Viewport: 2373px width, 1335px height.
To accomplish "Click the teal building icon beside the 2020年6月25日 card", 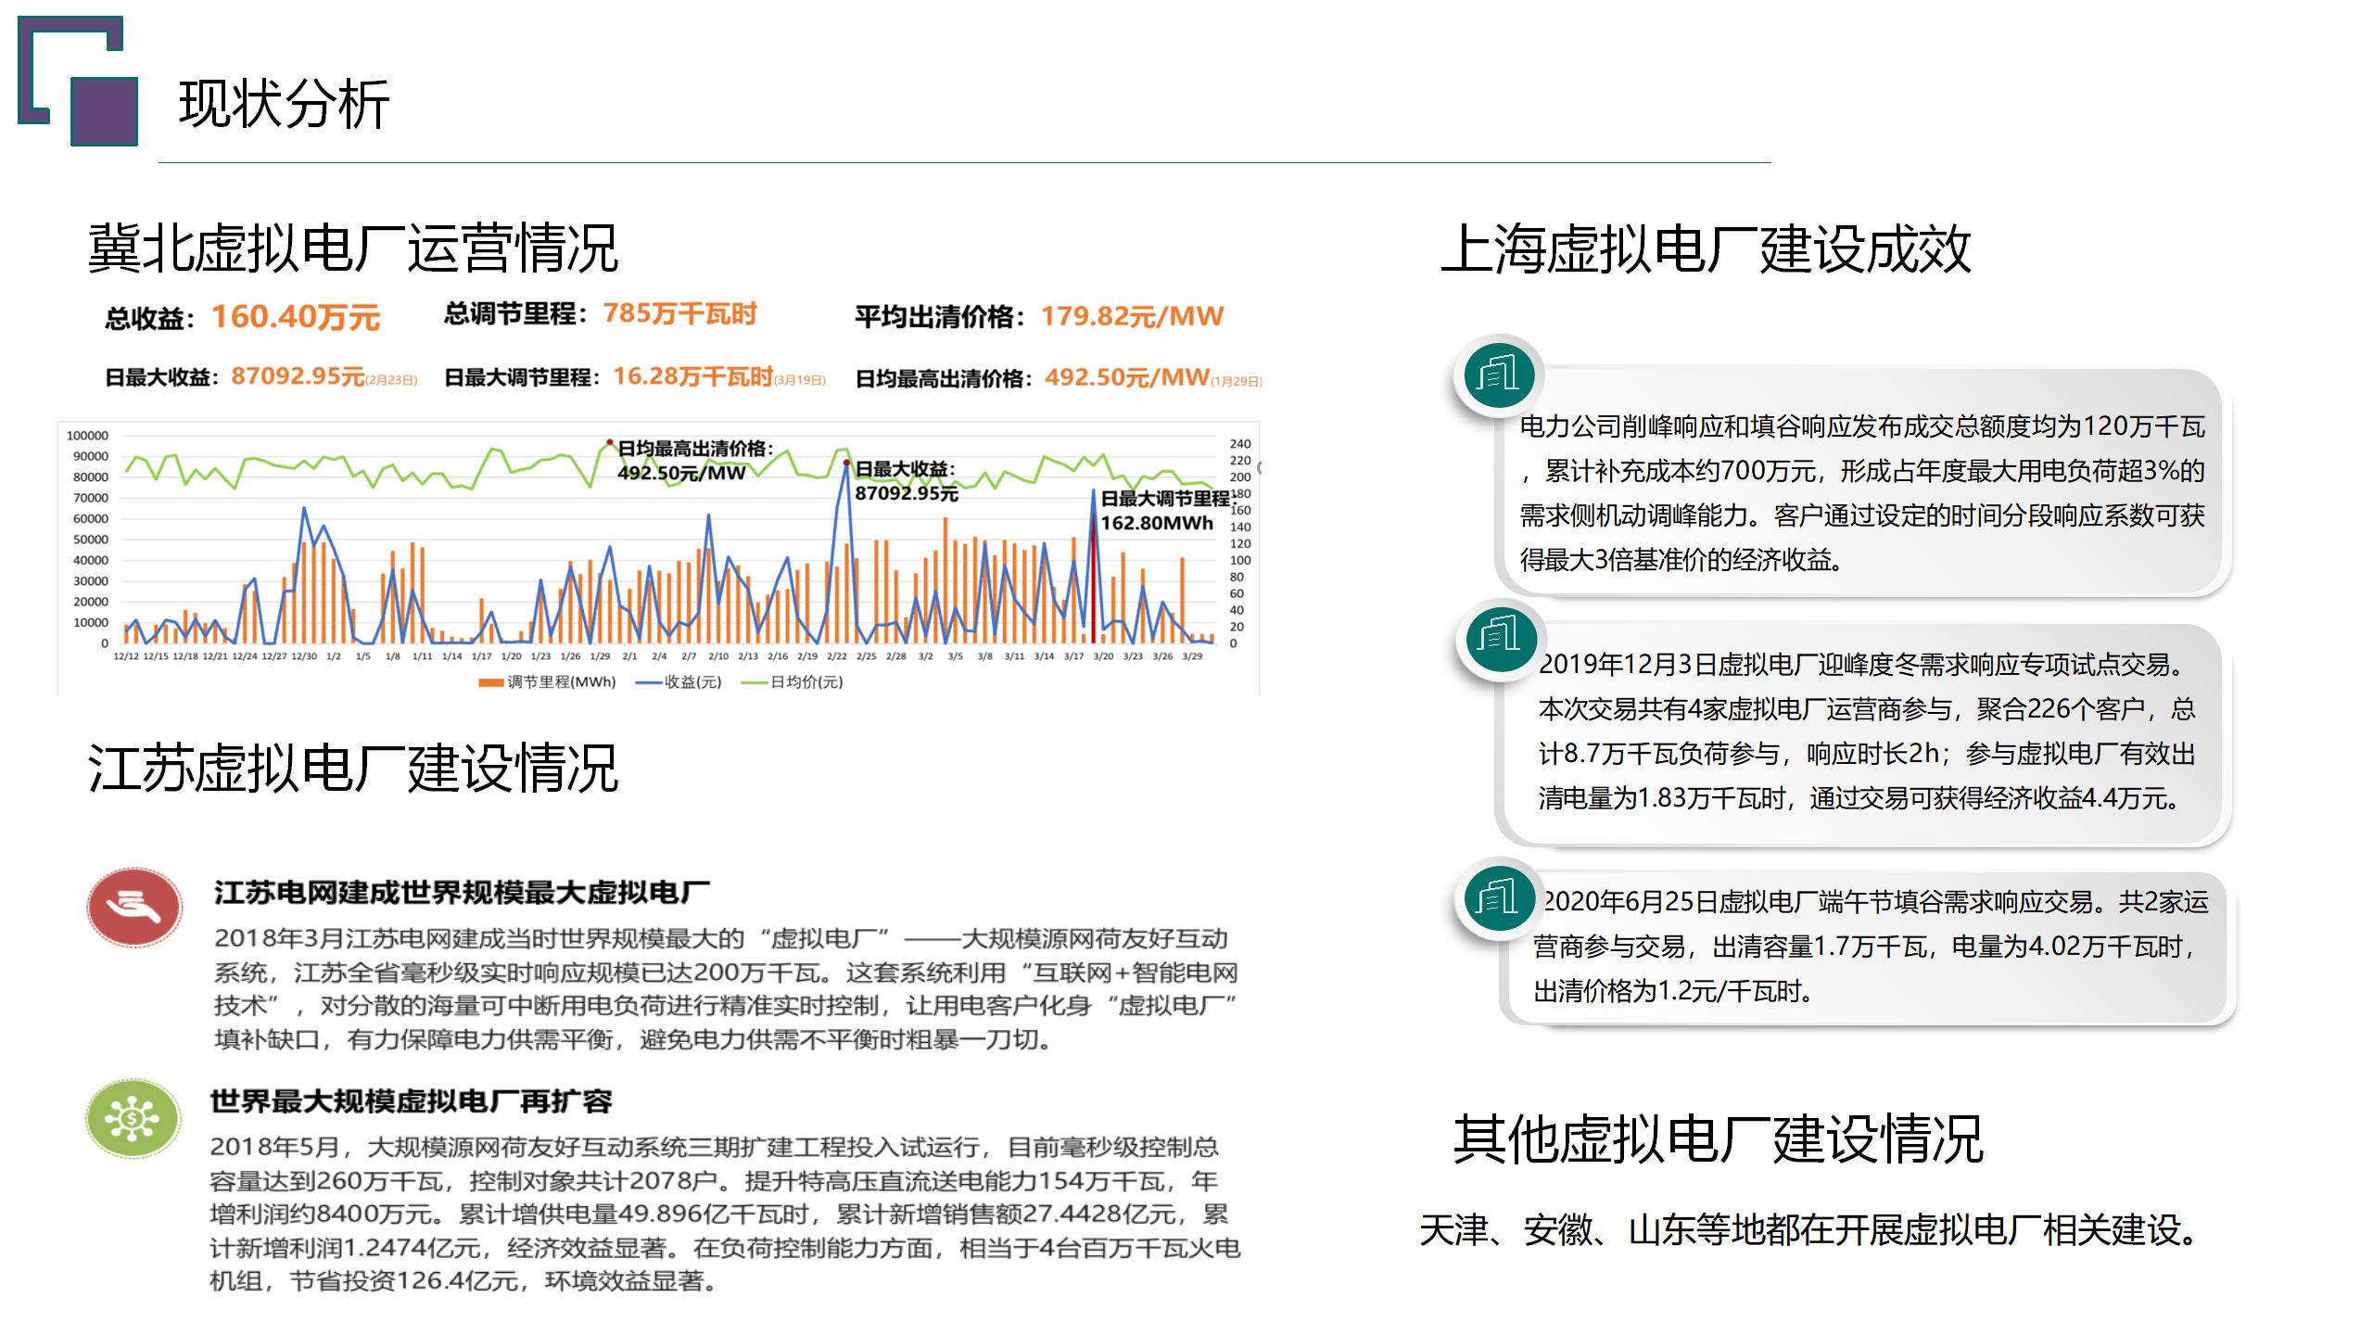I will [x=1500, y=899].
